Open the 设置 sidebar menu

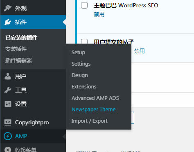click(x=33, y=104)
